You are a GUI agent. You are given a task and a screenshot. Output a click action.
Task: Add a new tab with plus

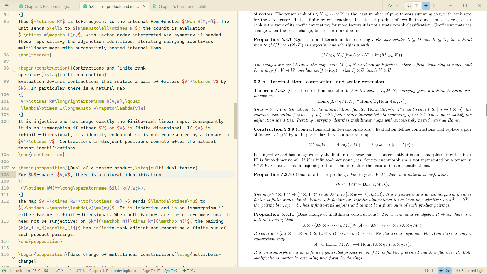coord(225,6)
